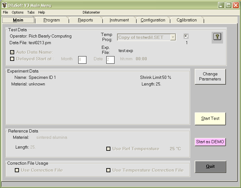241x188 pixels.
Task: Switch to the Program tab
Action: 52,20
